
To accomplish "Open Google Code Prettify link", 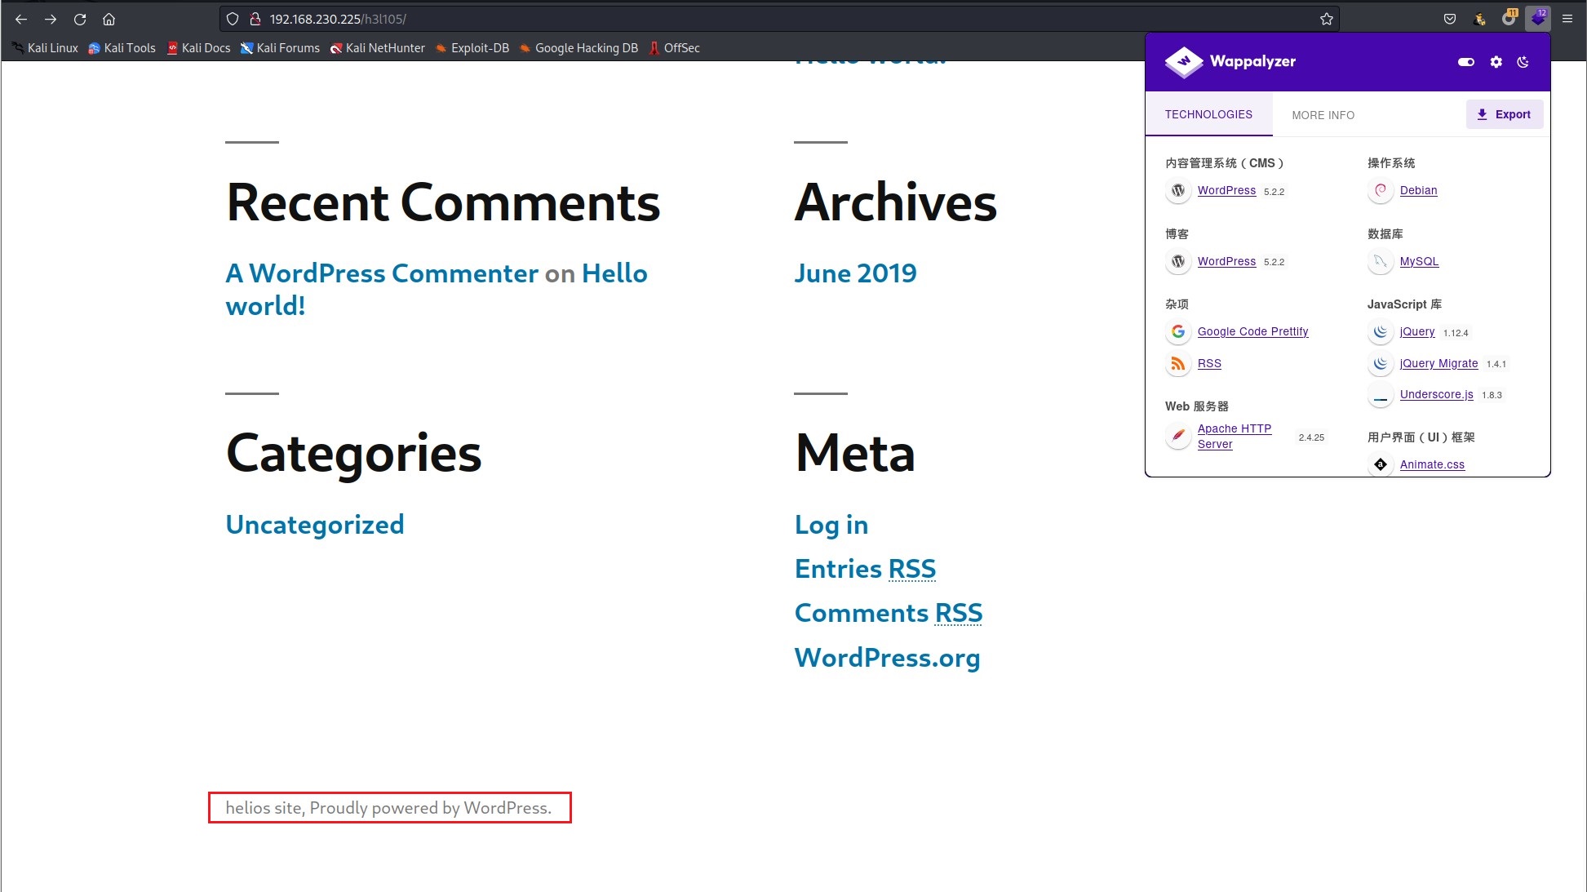I will 1252,331.
